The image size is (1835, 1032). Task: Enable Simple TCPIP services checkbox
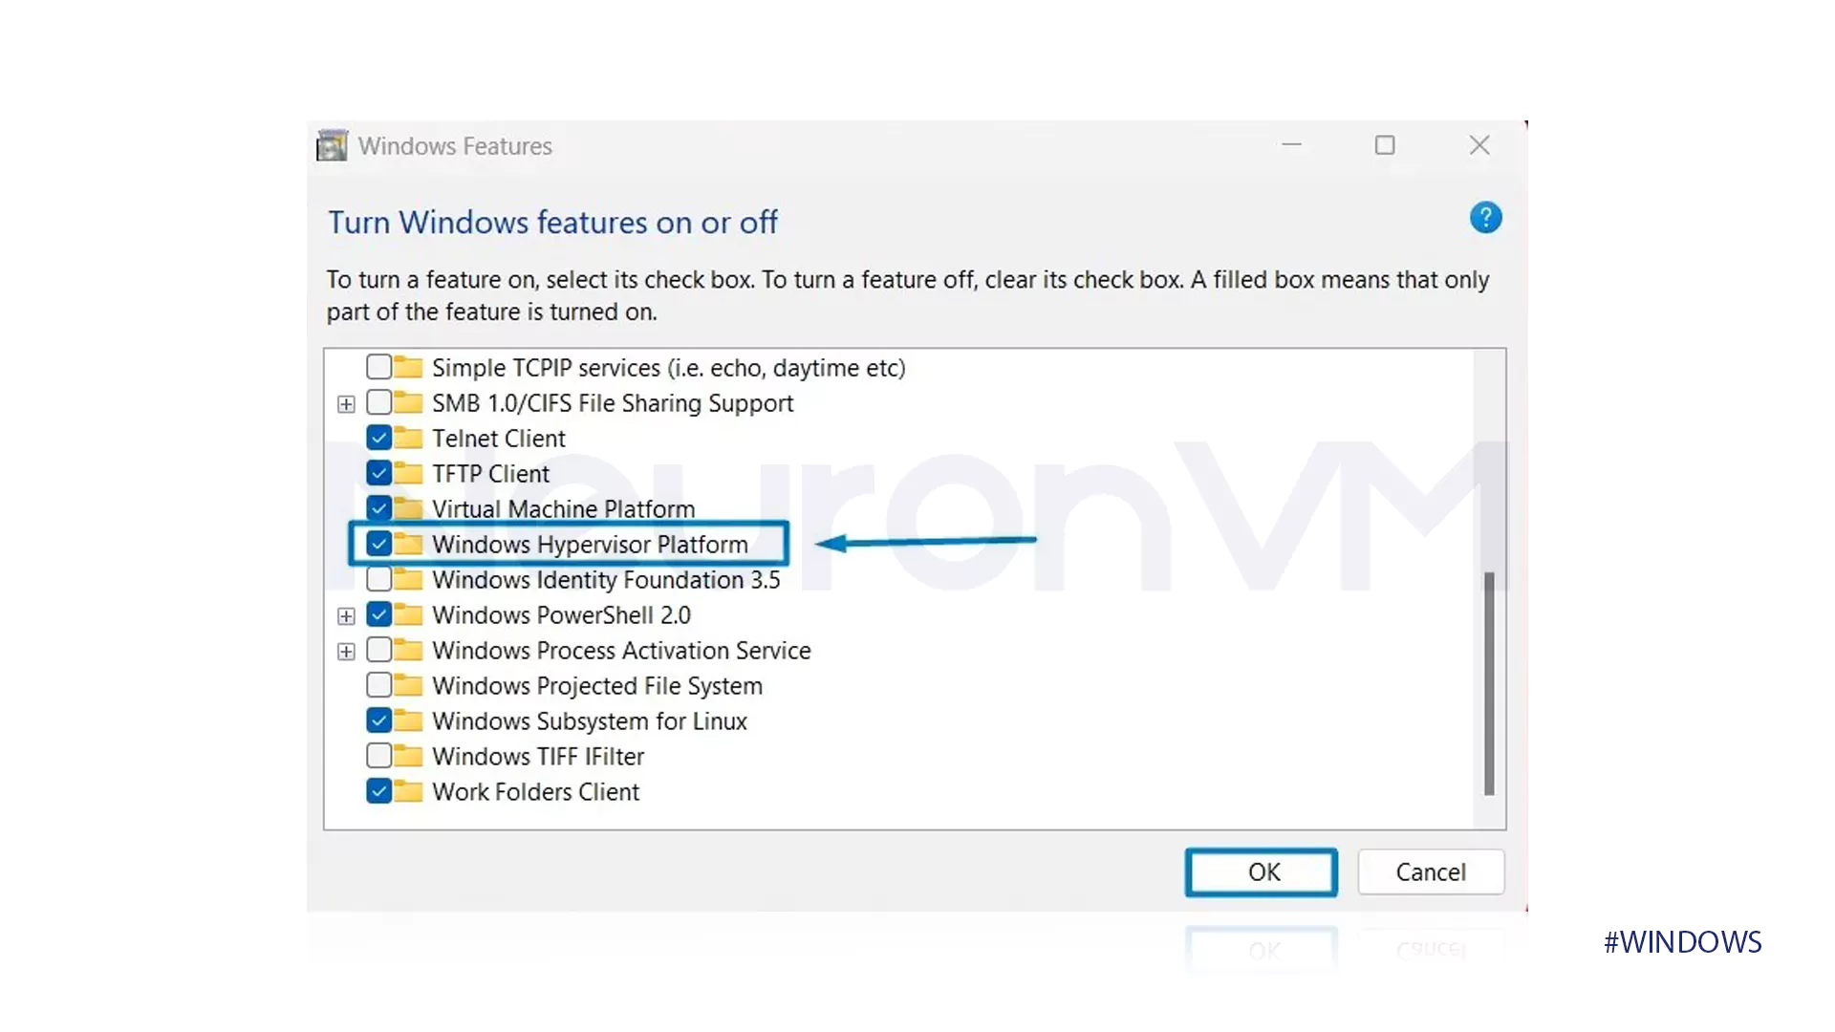coord(378,367)
